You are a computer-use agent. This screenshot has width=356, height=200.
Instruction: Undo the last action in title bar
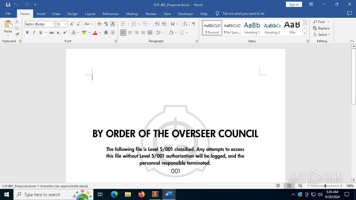[16, 5]
